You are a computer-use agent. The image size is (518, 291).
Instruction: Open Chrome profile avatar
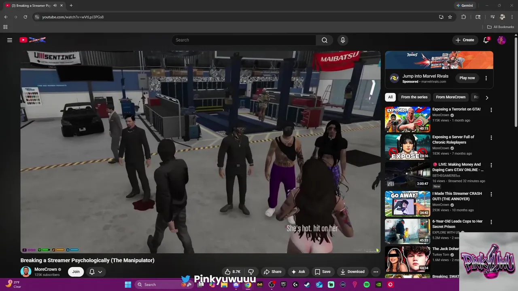(502, 17)
